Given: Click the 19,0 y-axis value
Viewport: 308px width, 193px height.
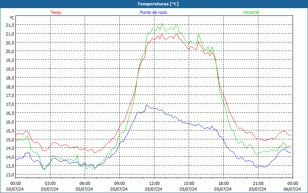Looking at the screenshot, I should 10,69.
